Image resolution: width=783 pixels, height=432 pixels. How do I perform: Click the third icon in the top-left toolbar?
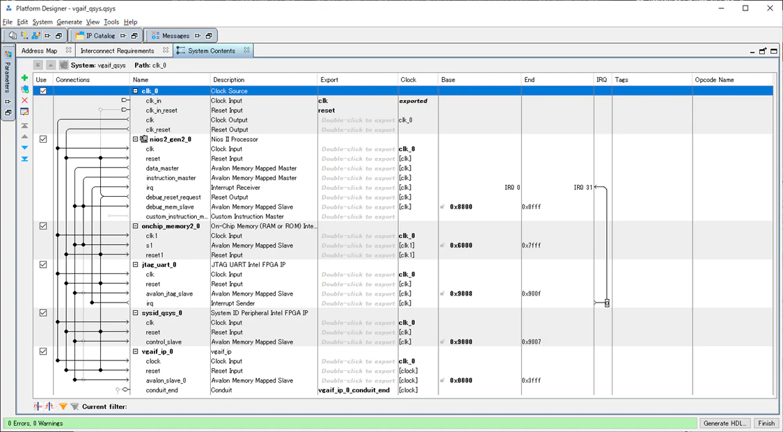pos(35,35)
